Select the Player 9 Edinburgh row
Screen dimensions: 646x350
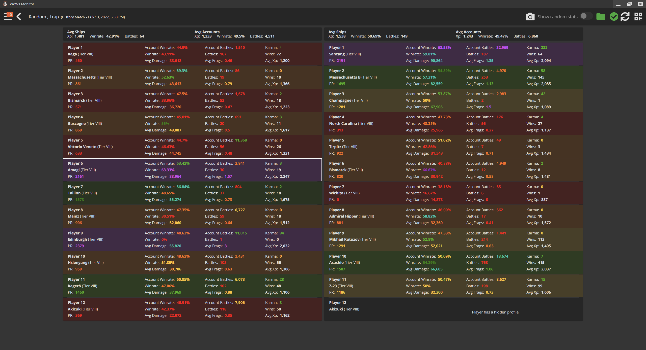coord(192,239)
